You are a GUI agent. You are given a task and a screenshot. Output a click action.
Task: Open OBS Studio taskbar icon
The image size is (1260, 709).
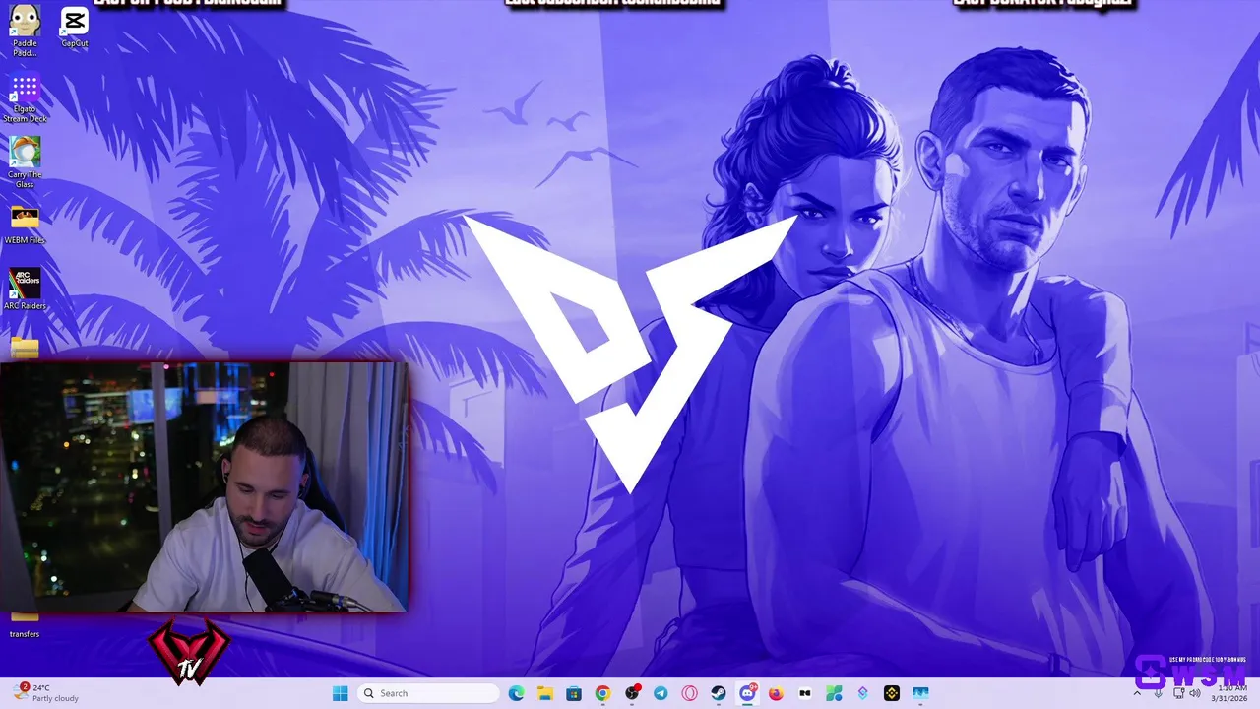[632, 693]
